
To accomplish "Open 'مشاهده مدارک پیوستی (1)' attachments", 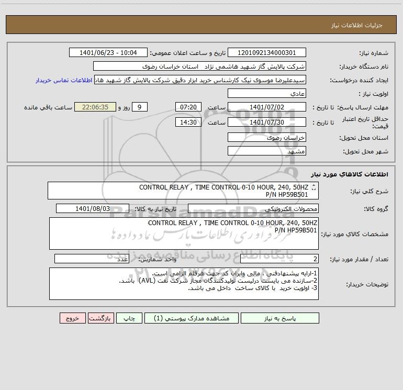I will pyautogui.click(x=192, y=318).
